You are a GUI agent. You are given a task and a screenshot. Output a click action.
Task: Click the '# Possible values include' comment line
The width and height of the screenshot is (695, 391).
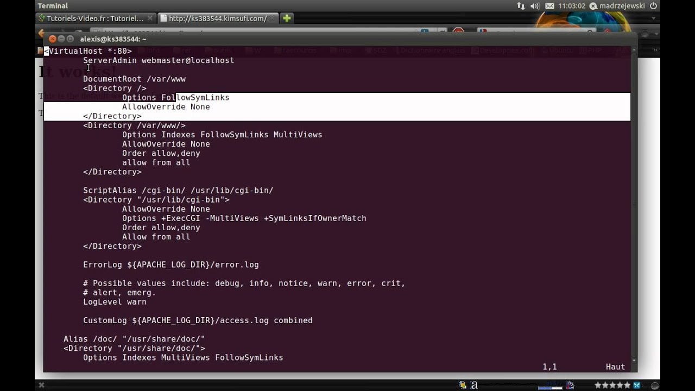244,283
